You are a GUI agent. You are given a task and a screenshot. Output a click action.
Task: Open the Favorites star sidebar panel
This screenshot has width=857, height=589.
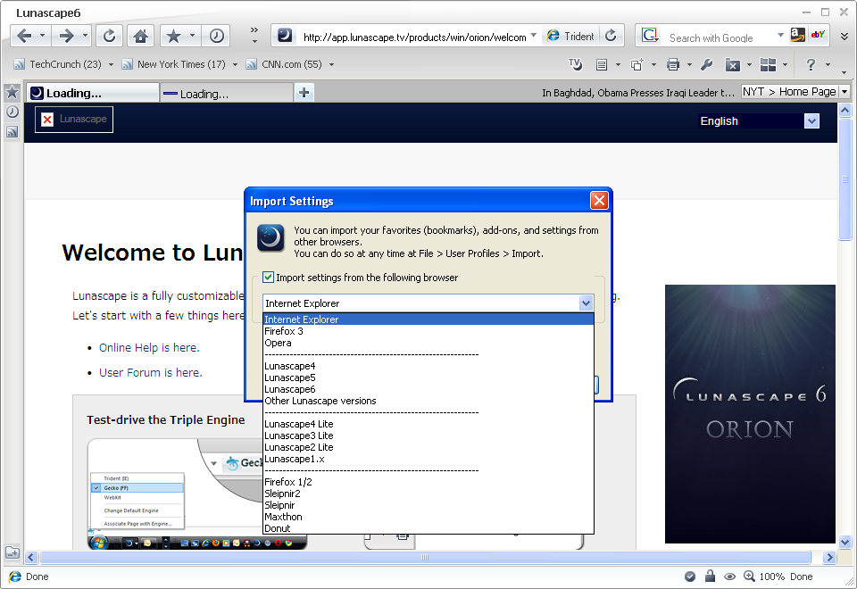pos(12,92)
